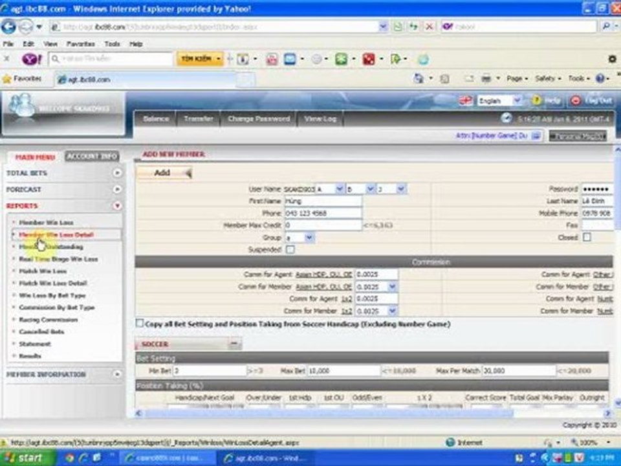Click the announcement message icon
This screenshot has width=621, height=466.
tap(536, 136)
